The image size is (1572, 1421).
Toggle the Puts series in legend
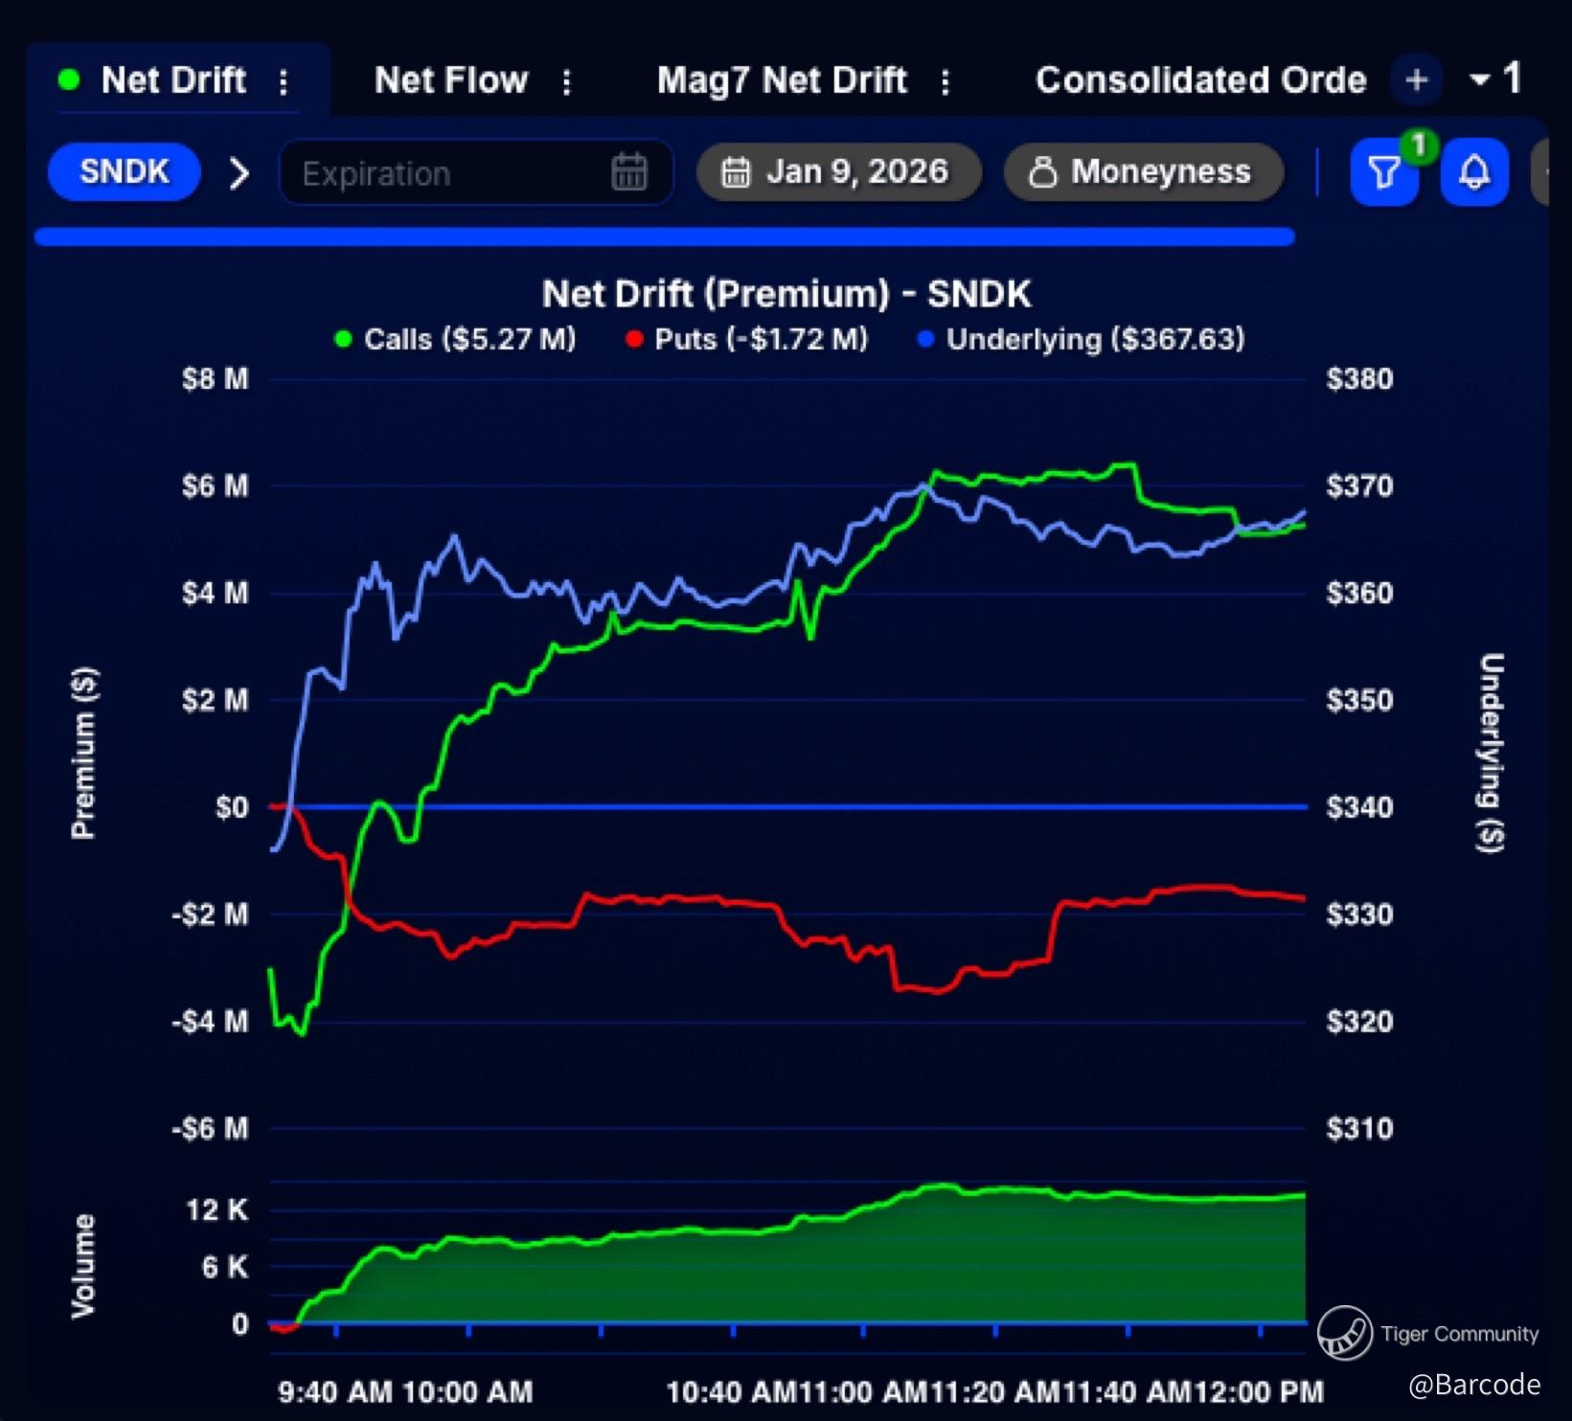click(x=746, y=339)
